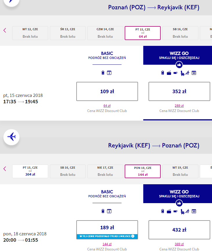Choose PT 15, CZE return date at 304 zł
Viewport: 212px width, 251px height.
click(x=30, y=171)
